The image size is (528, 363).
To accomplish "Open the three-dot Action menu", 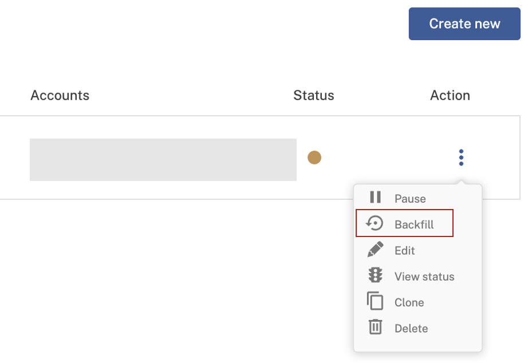I will point(461,157).
